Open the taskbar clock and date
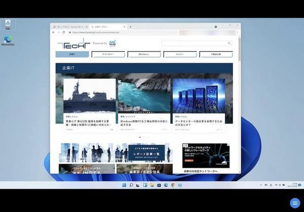This screenshot has height=212, width=304. click(292, 185)
